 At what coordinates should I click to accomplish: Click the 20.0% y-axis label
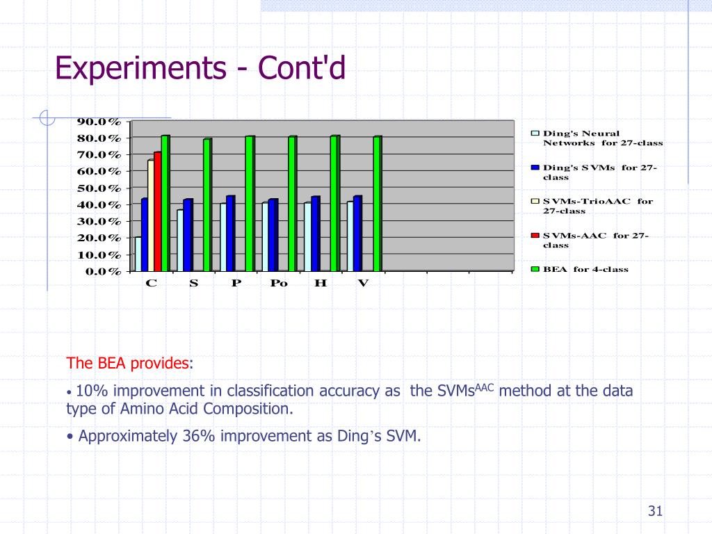(x=99, y=238)
